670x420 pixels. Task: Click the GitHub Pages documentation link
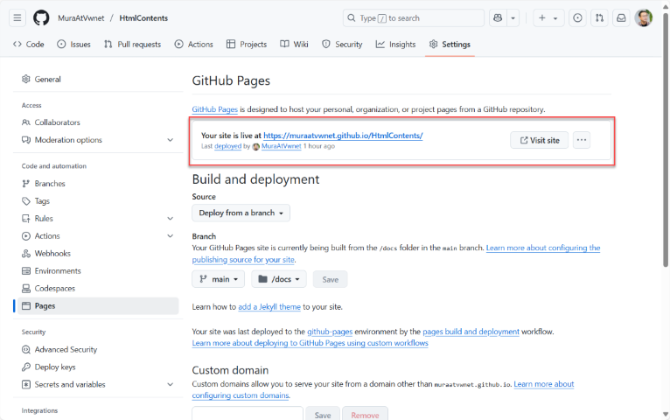(214, 109)
